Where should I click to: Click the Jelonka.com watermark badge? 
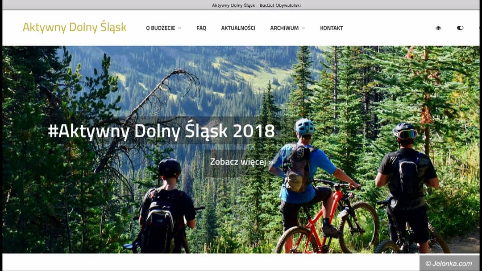[x=449, y=263]
